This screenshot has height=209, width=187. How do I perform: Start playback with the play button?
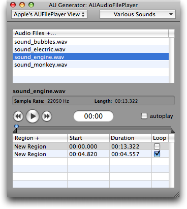pos(33,116)
